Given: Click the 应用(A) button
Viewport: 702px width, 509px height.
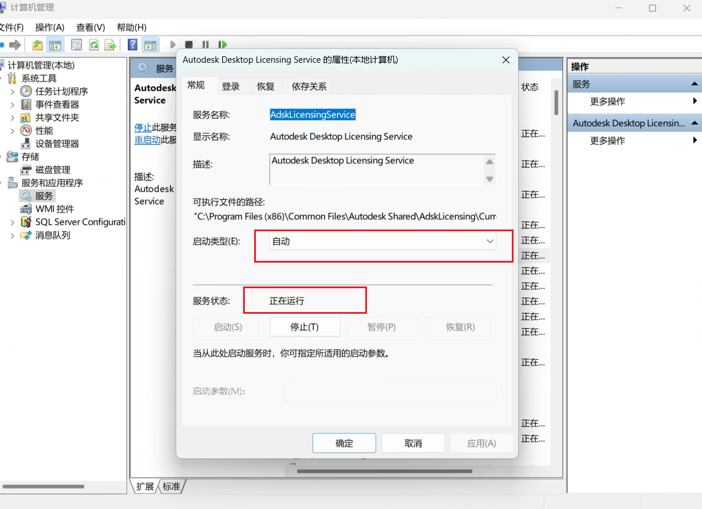Looking at the screenshot, I should pyautogui.click(x=482, y=443).
